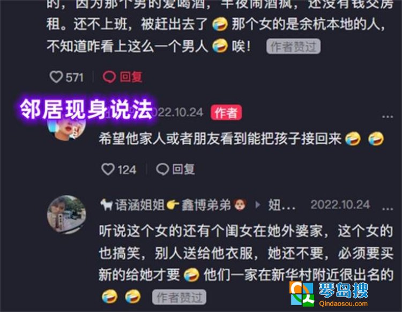The height and width of the screenshot is (312, 402).
Task: Open the Qindaosou.com link
Action: coord(343,304)
